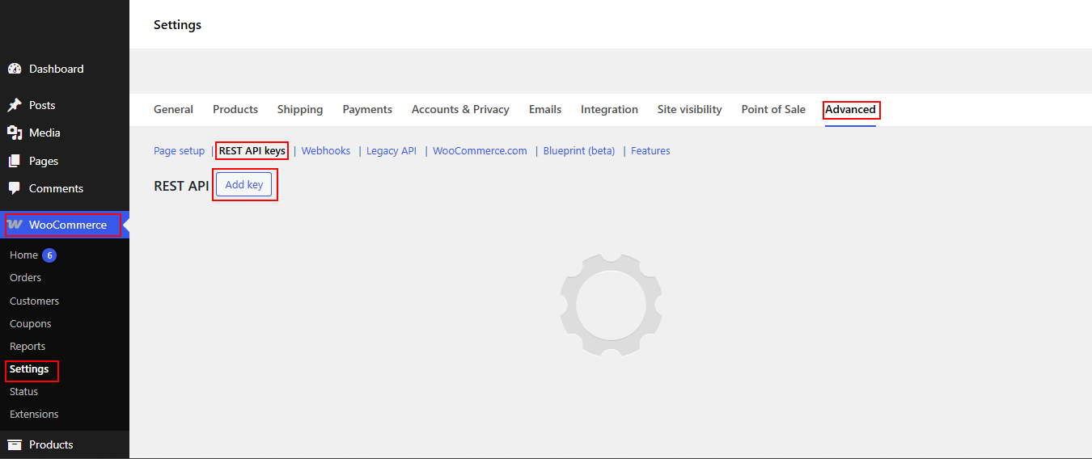Open the Blueprint (beta) link

tap(579, 151)
